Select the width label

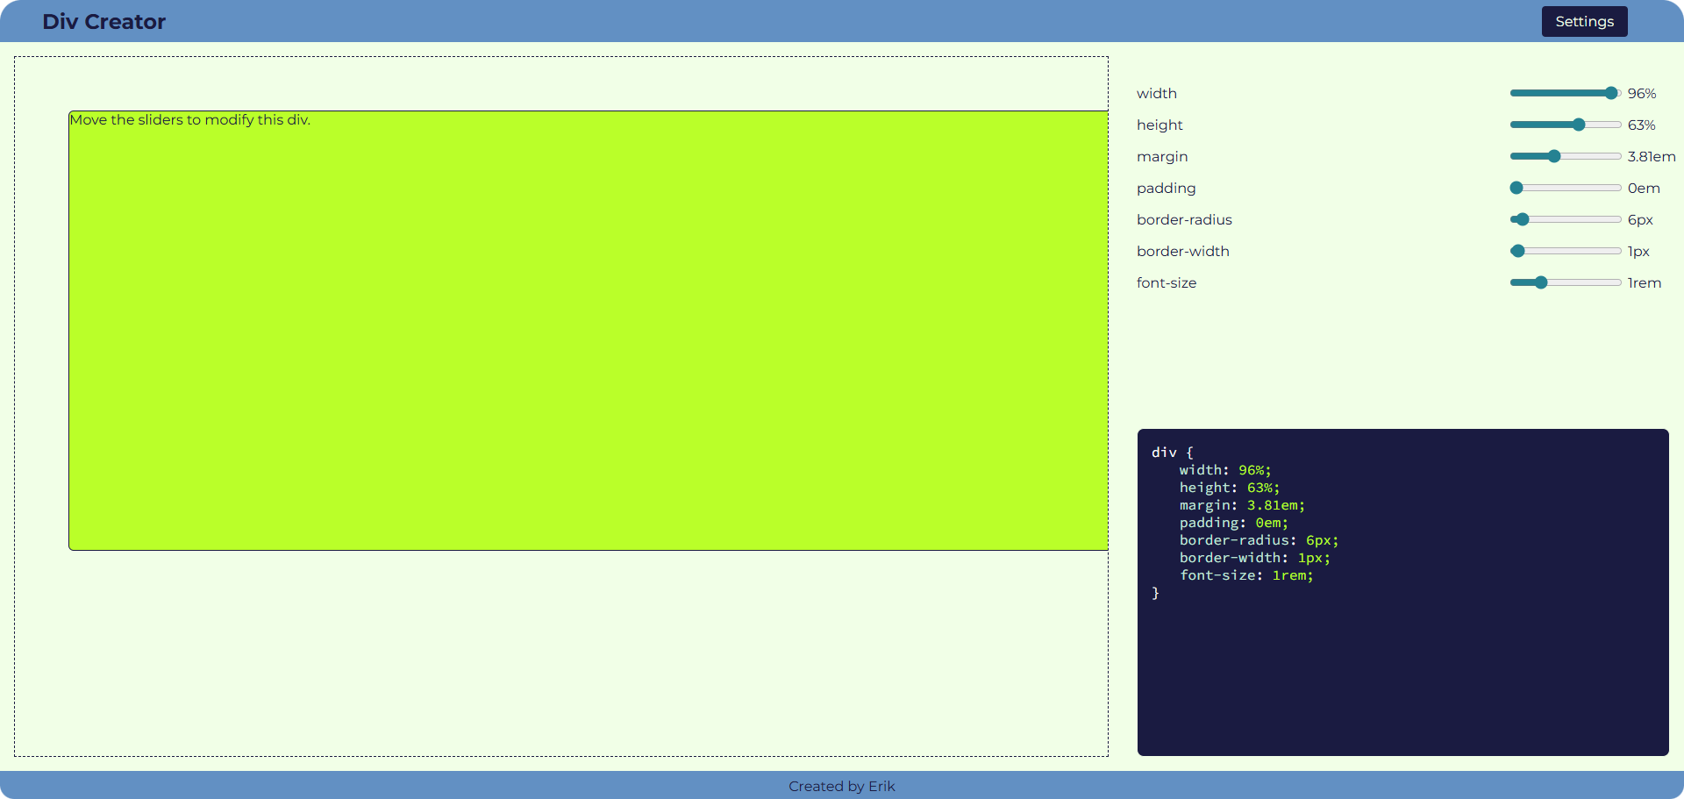click(1157, 93)
